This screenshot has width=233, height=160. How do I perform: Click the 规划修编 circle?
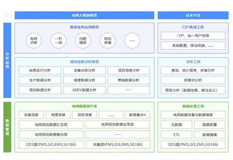[108, 41]
